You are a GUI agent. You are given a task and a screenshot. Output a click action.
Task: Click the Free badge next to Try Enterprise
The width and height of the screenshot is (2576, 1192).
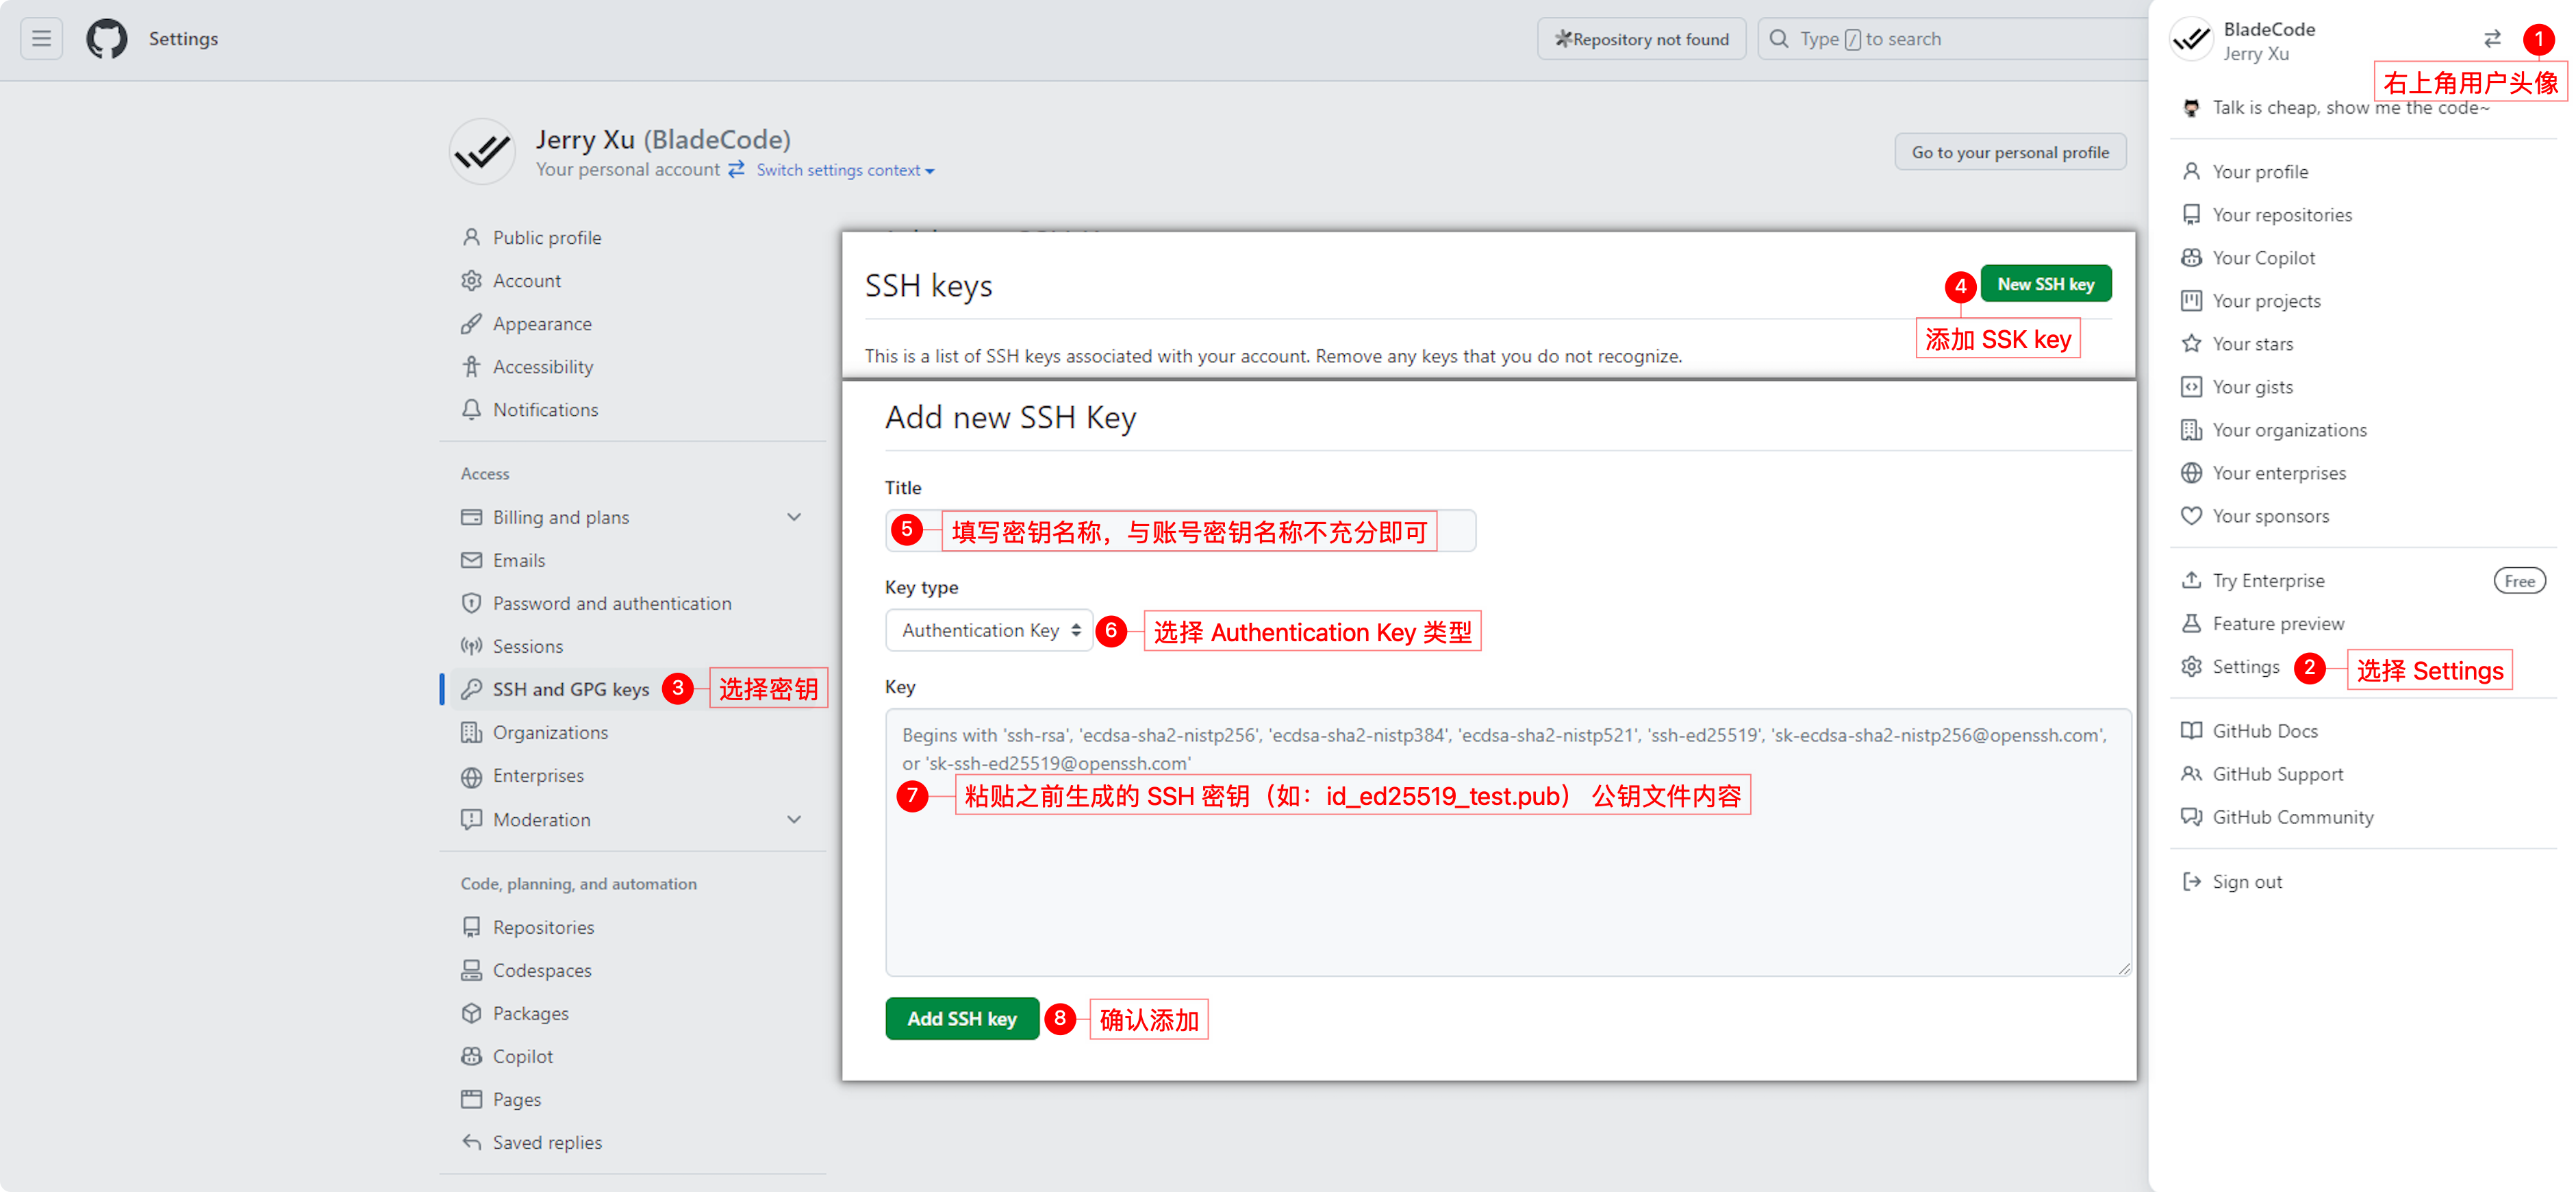(2519, 582)
